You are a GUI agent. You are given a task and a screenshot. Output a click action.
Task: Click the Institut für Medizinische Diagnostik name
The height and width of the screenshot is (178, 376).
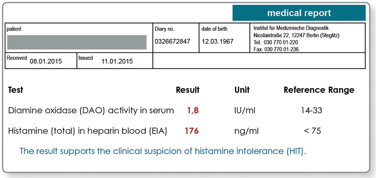coord(291,28)
